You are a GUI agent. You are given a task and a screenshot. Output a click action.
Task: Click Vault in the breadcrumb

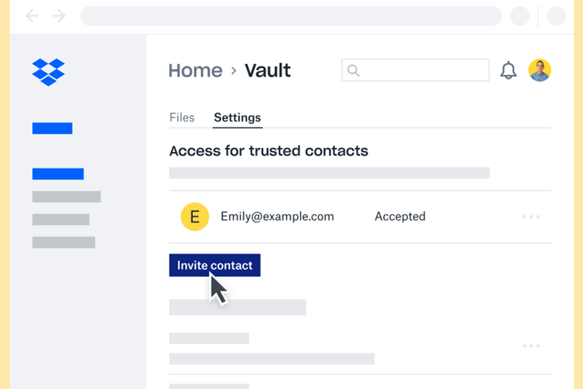[x=267, y=70]
